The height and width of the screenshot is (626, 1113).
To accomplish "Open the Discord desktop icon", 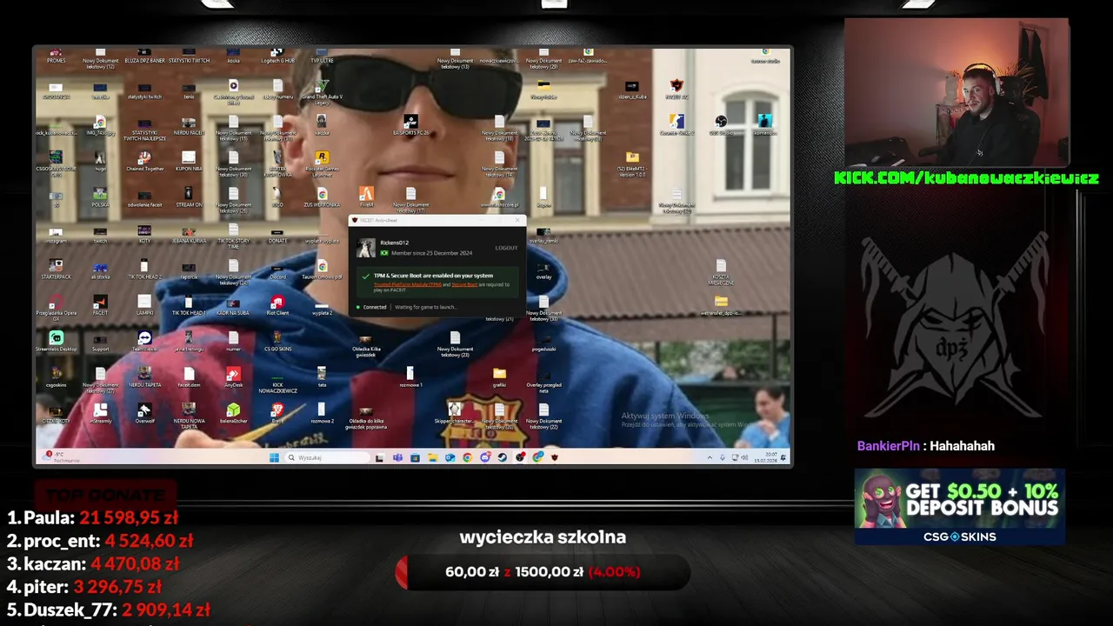I will (x=277, y=270).
